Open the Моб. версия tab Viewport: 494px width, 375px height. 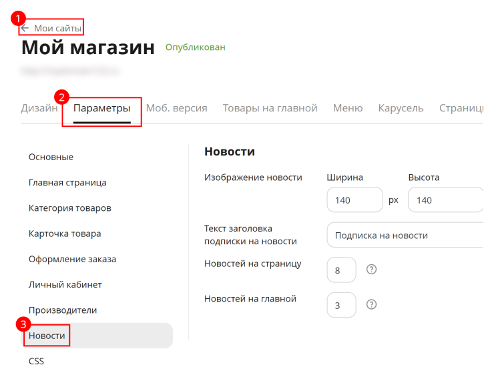click(x=176, y=108)
